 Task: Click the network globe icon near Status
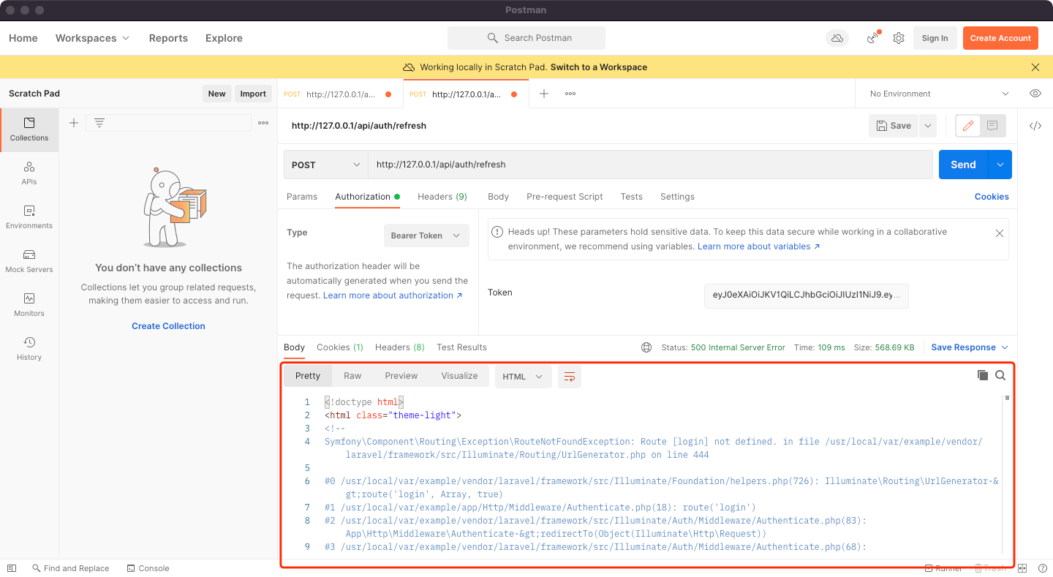pyautogui.click(x=646, y=347)
